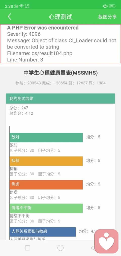Tap the WiFi signal status icon
Viewport: 121px width, 256px height.
point(21,6)
